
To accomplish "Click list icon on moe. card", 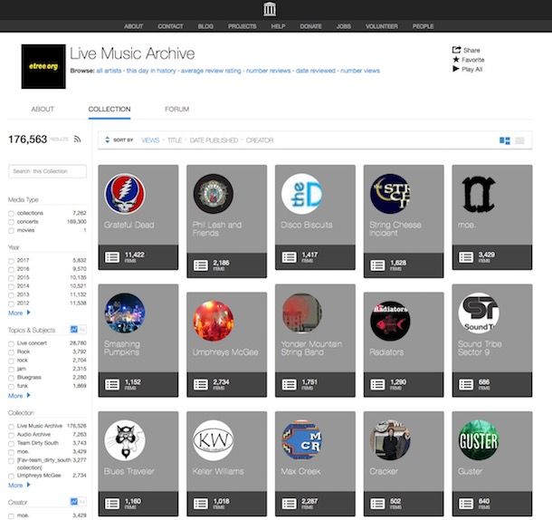I will point(466,257).
